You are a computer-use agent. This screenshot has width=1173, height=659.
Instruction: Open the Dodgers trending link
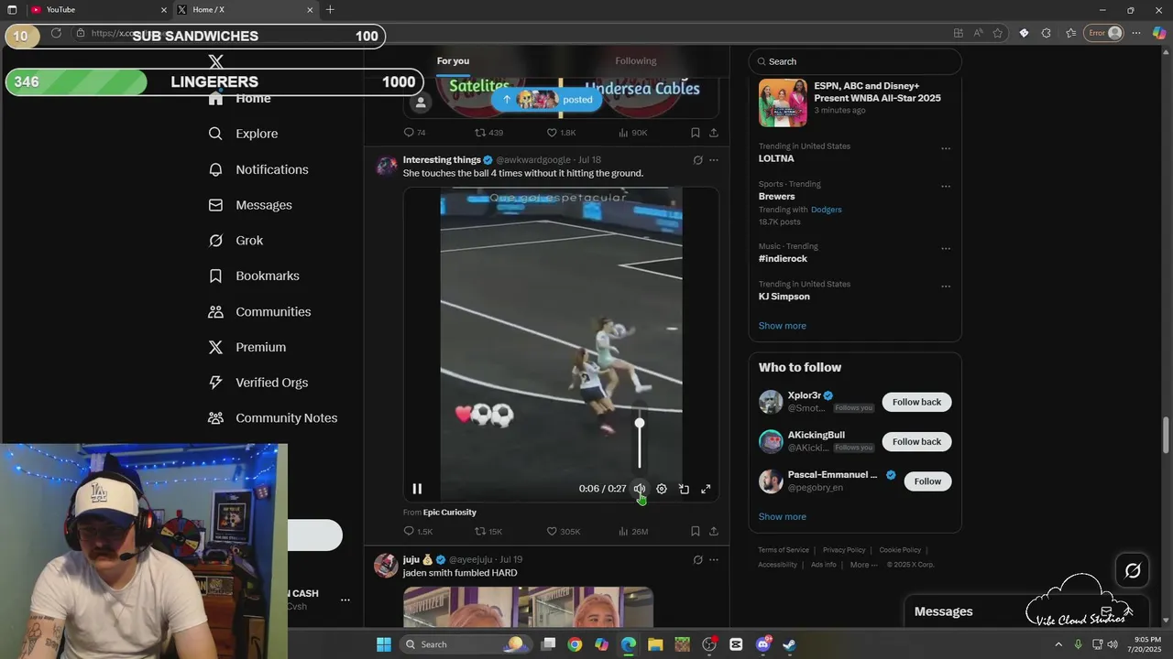click(x=826, y=210)
